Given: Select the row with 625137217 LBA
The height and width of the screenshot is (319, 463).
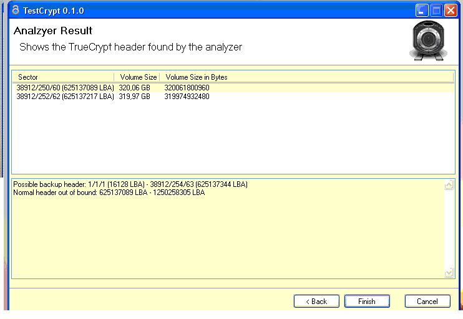Looking at the screenshot, I should point(233,97).
